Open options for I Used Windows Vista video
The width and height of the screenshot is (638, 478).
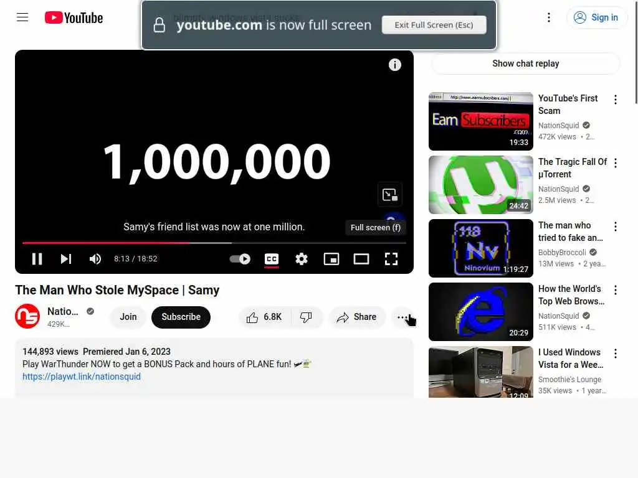click(x=615, y=354)
